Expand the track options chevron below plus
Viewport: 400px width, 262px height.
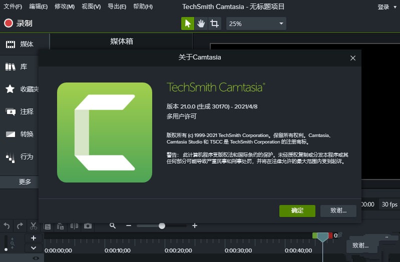tap(34, 247)
